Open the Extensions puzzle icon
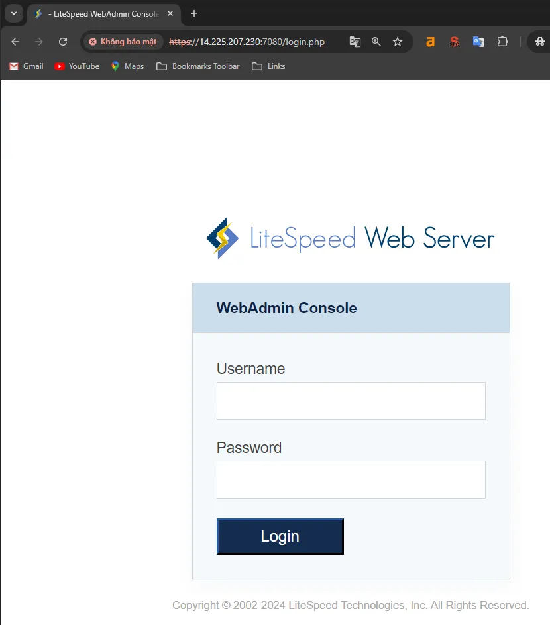Image resolution: width=550 pixels, height=625 pixels. pos(502,42)
